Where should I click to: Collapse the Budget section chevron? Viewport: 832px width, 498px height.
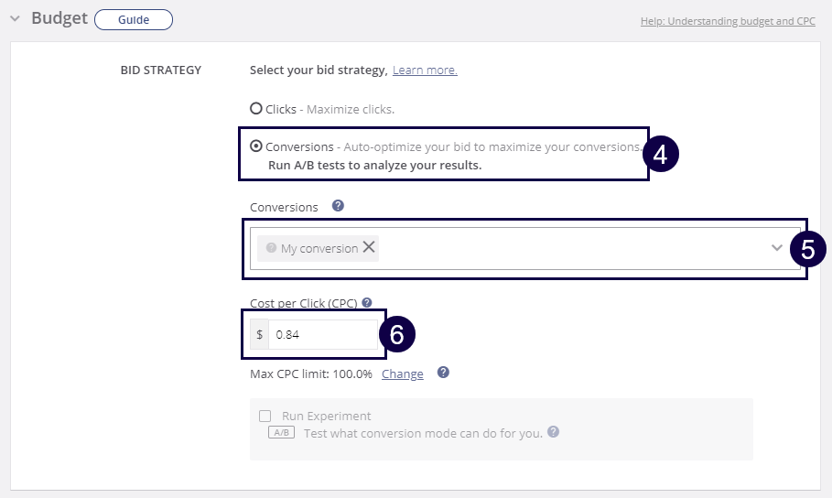[15, 19]
